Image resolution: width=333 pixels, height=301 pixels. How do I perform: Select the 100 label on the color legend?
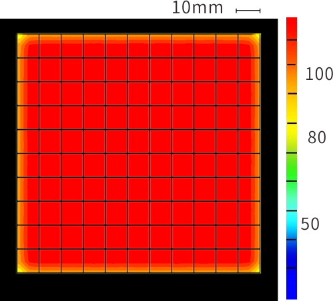click(x=319, y=74)
